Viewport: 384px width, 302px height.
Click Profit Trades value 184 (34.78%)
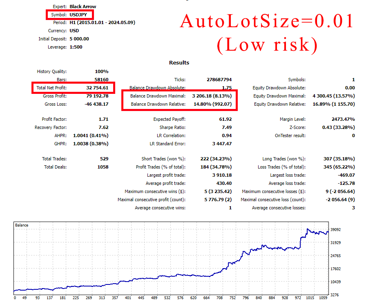tap(216, 167)
